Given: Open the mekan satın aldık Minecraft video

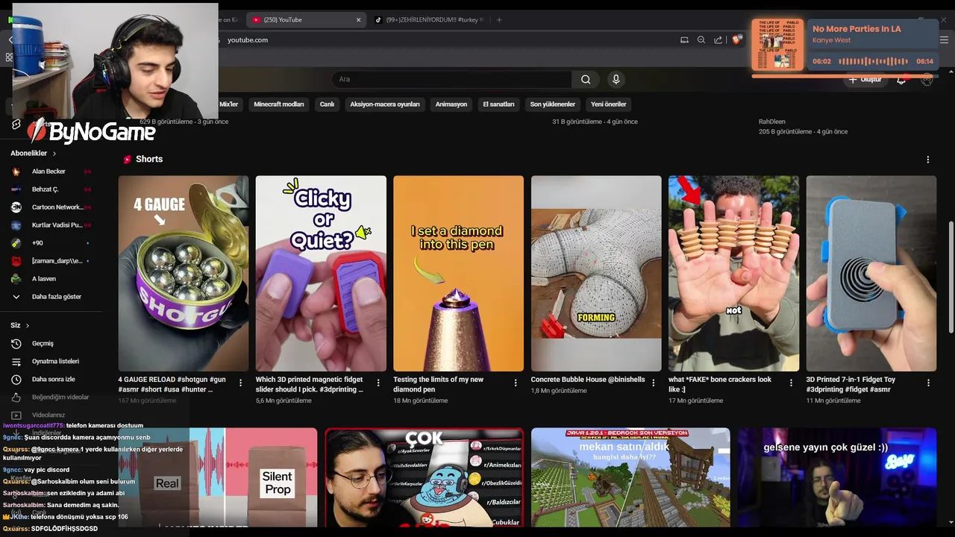Looking at the screenshot, I should (x=630, y=477).
